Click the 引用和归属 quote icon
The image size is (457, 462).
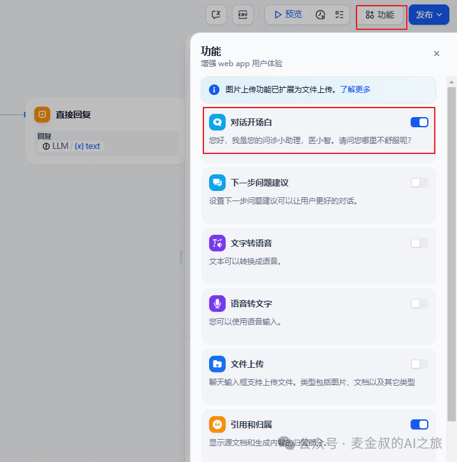tap(217, 424)
